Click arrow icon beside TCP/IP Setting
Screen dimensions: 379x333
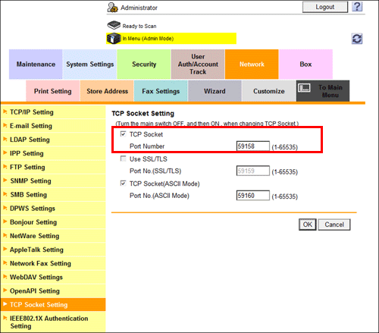click(5, 112)
